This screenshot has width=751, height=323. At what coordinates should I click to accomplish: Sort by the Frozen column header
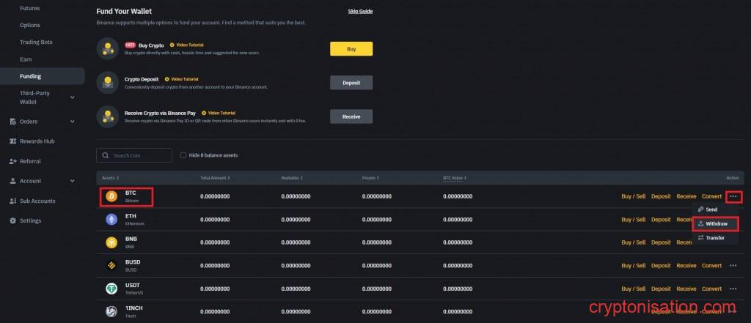click(370, 178)
